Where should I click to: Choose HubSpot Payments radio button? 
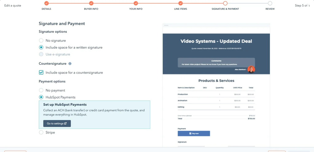point(41,97)
